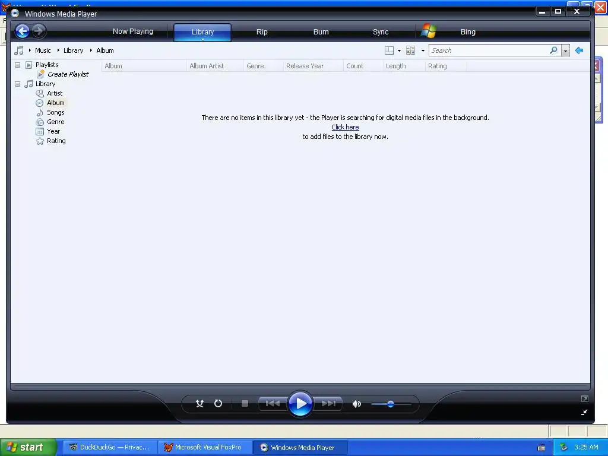Open the Rip tab
Viewport: 608px width, 456px height.
coord(262,32)
